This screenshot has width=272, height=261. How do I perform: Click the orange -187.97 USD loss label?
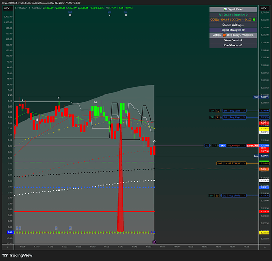point(232,163)
